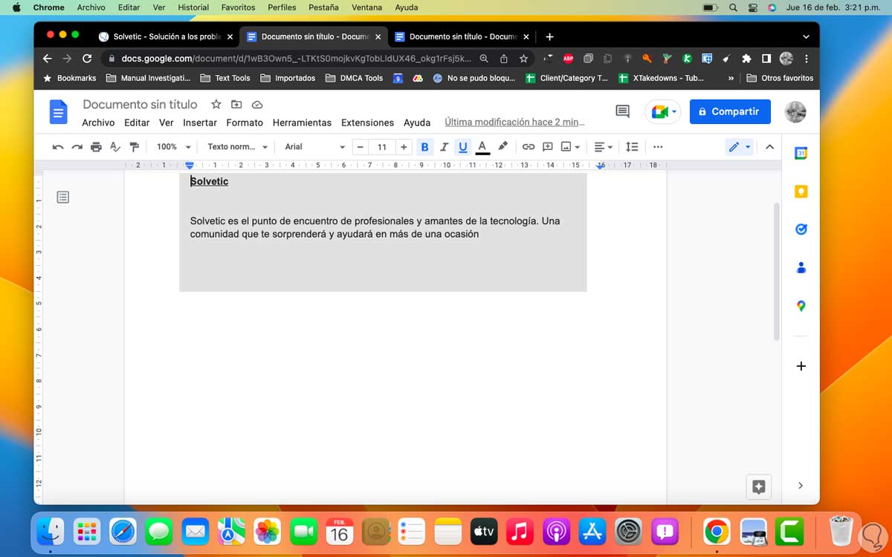This screenshot has height=557, width=892.
Task: Insert image from toolbar
Action: click(x=571, y=147)
